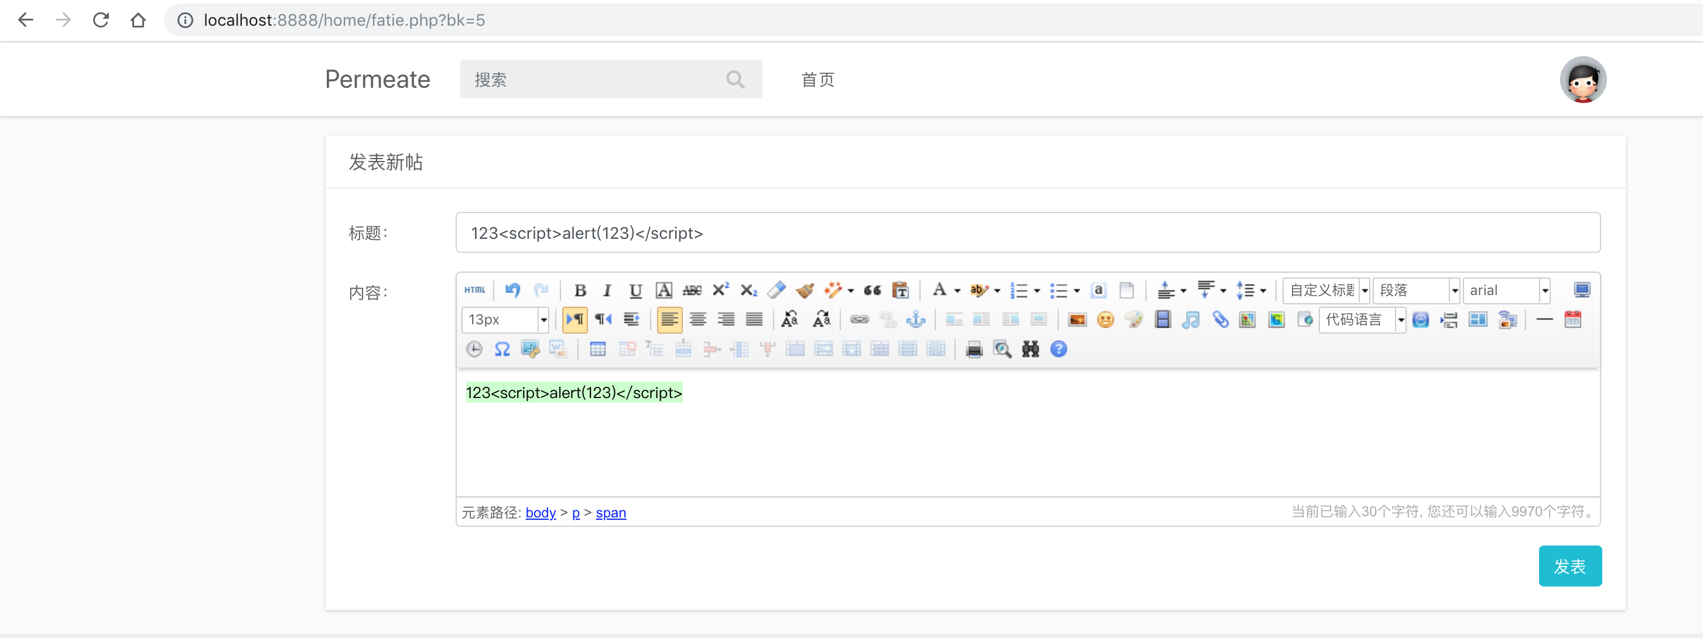Open the font color picker arrow

point(957,290)
